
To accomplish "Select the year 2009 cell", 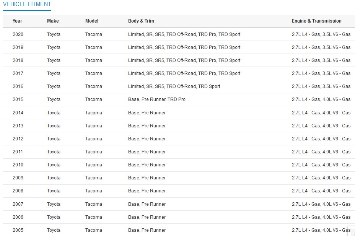I will (18, 178).
